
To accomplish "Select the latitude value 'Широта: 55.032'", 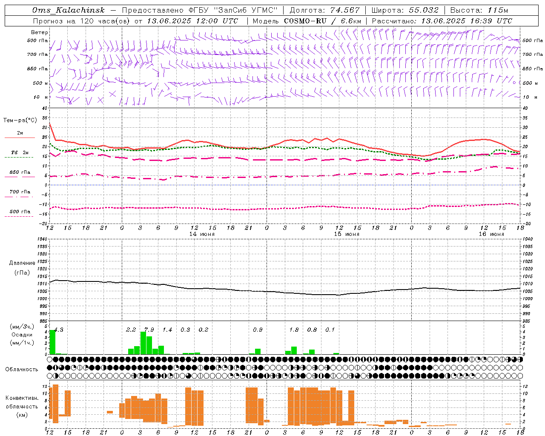I will pos(405,11).
